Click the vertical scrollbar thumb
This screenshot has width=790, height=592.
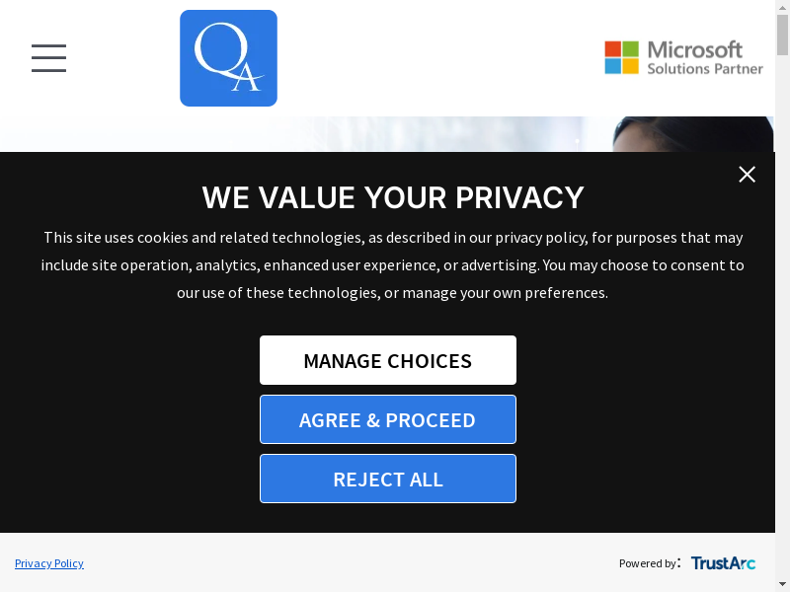782,35
